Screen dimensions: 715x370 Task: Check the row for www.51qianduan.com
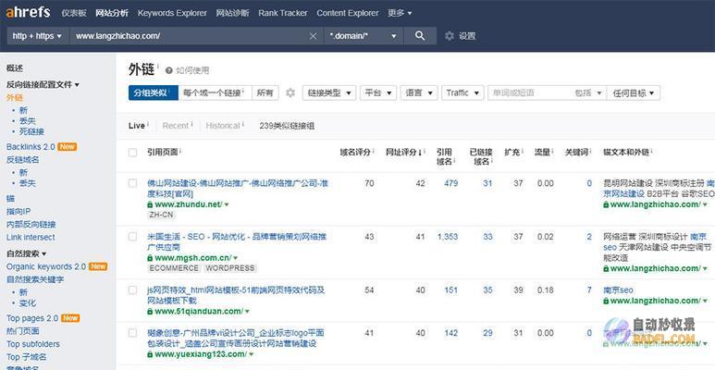pyautogui.click(x=132, y=290)
